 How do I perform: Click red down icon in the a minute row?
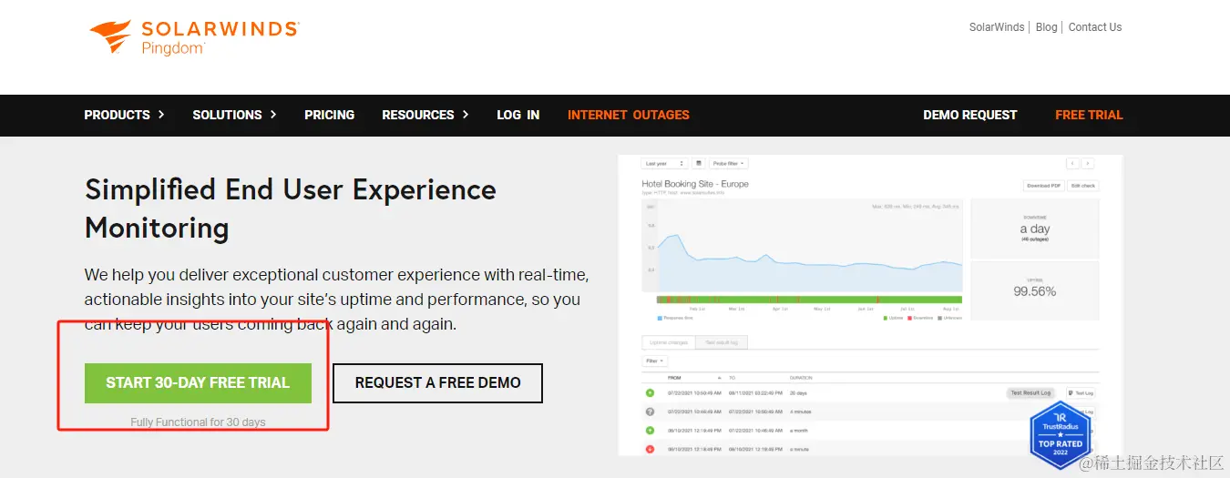(650, 449)
